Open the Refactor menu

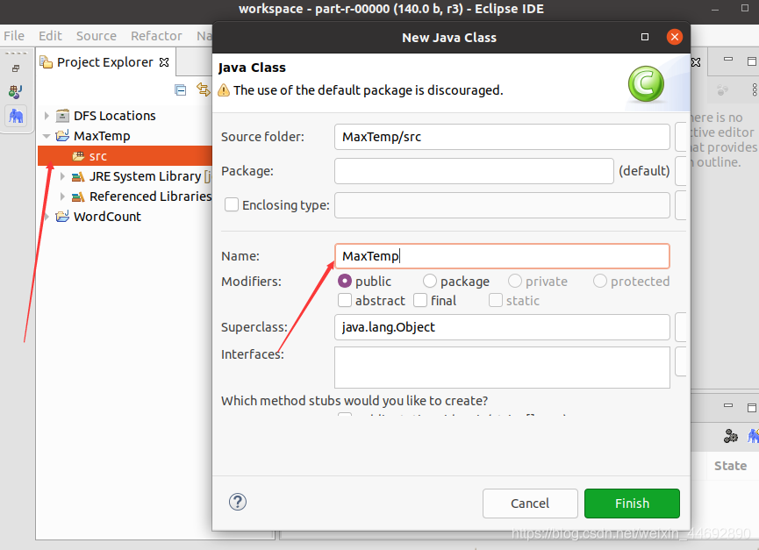pos(156,36)
